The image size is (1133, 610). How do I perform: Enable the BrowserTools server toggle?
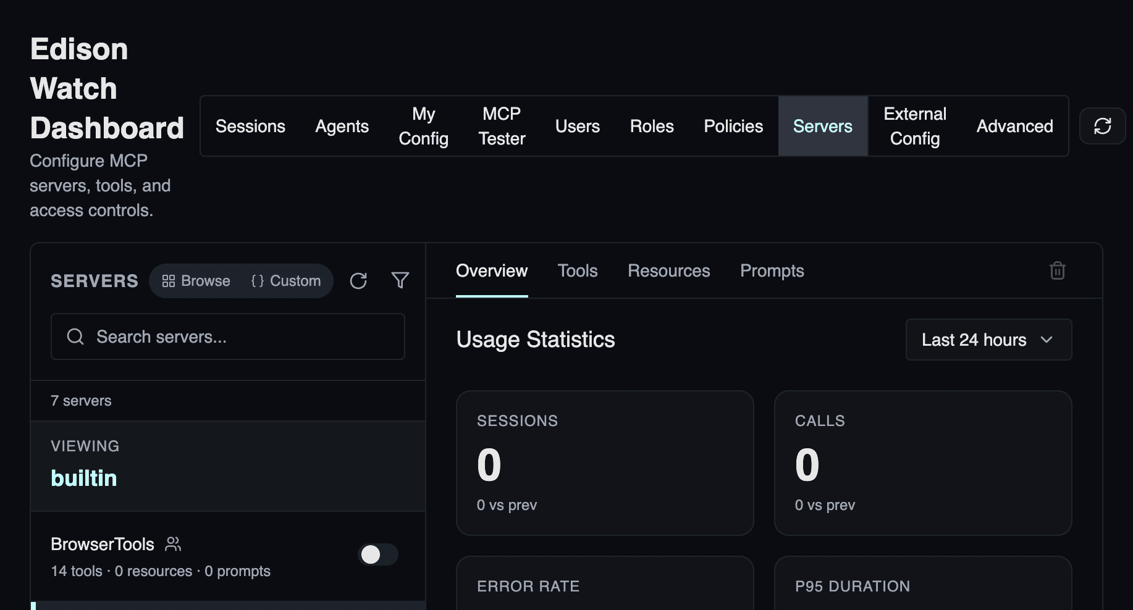[377, 554]
